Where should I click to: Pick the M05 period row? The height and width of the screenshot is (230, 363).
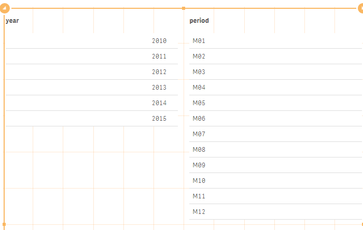[x=199, y=103]
